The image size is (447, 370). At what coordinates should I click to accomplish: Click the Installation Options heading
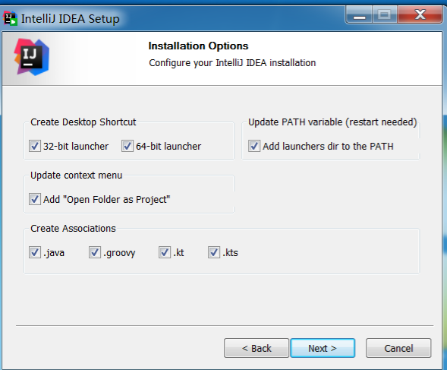pyautogui.click(x=198, y=46)
